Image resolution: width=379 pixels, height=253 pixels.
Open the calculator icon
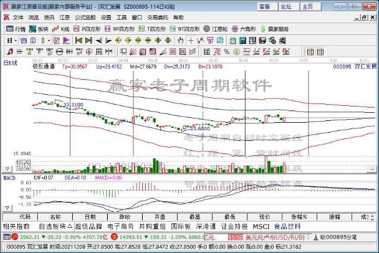tap(243, 41)
